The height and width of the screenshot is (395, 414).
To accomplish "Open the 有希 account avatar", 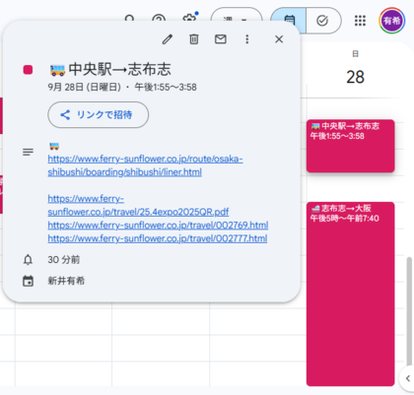I will (x=392, y=21).
